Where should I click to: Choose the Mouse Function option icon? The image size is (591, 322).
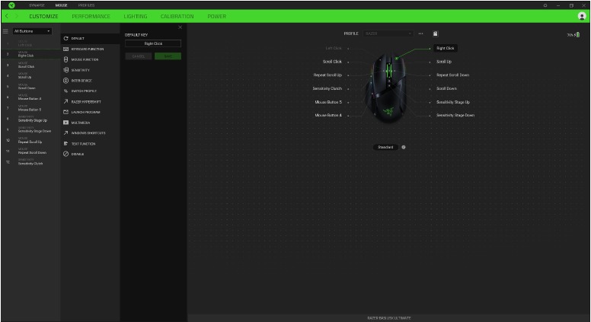(x=66, y=59)
